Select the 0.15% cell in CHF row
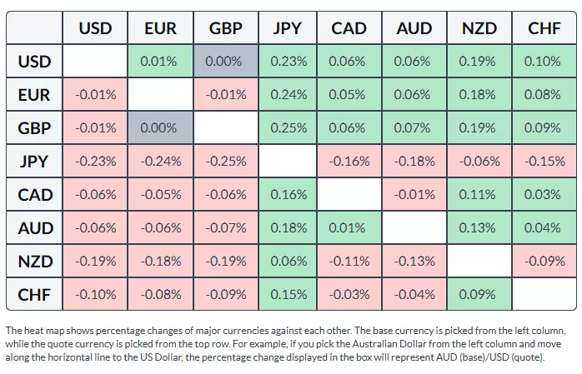Viewport: 582px width, 374px height. click(288, 295)
